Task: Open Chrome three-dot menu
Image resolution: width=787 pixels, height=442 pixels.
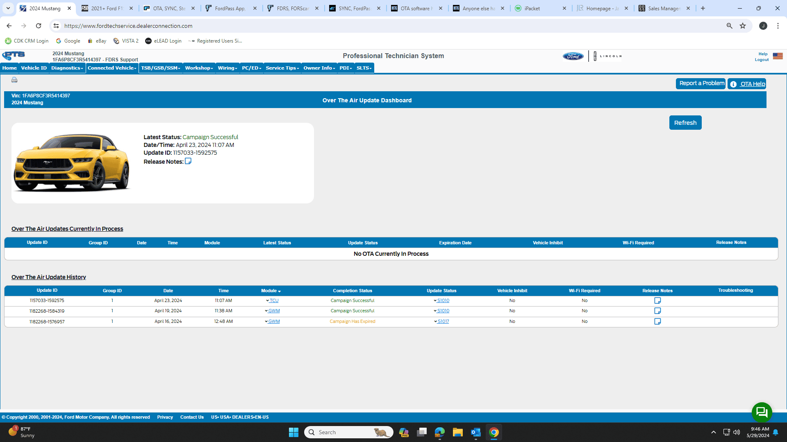Action: coord(778,26)
